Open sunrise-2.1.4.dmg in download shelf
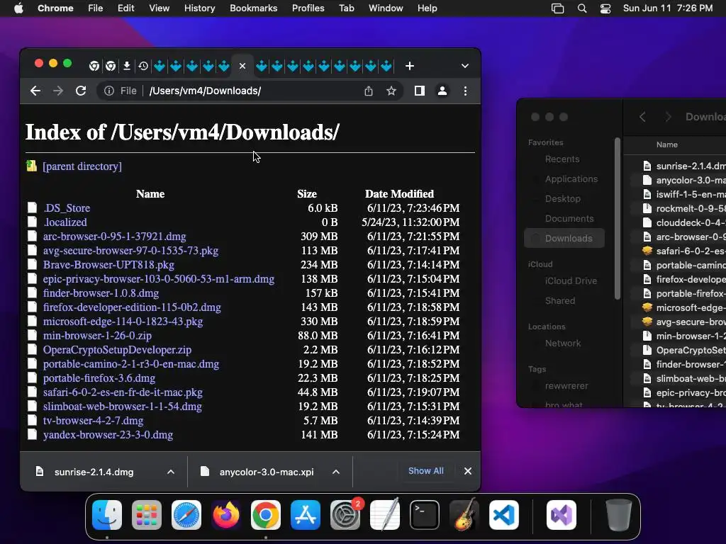Image resolution: width=726 pixels, height=544 pixels. pyautogui.click(x=94, y=472)
